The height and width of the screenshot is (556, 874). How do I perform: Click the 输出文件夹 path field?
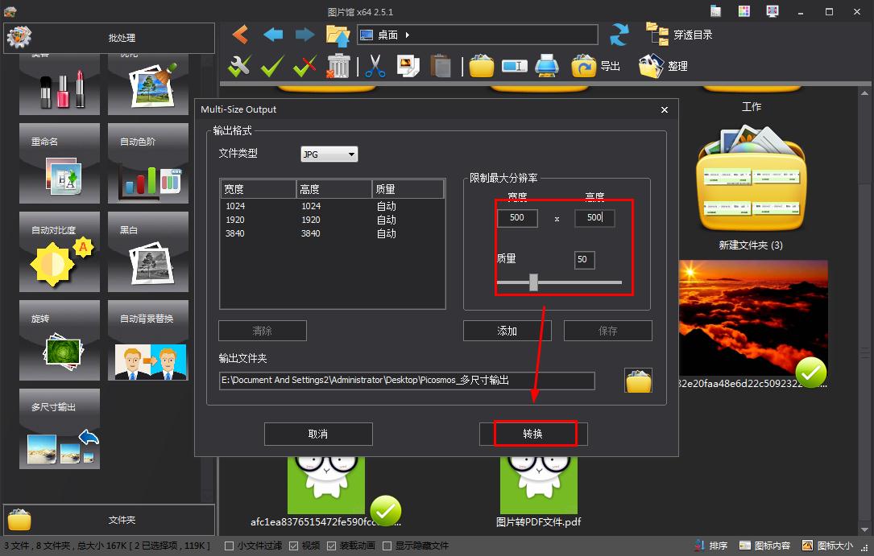408,381
